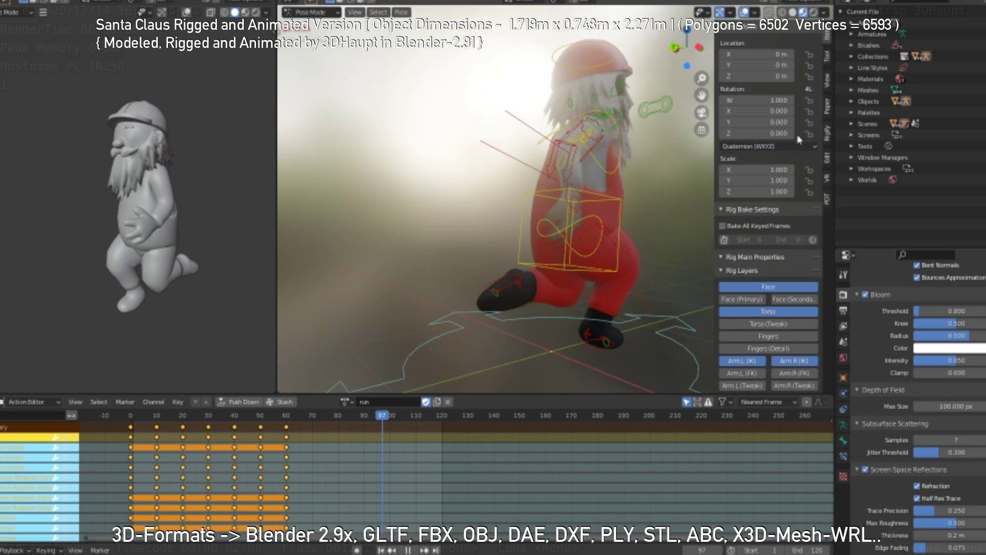The height and width of the screenshot is (555, 986).
Task: Toggle Bounces Approximation checkbox
Action: (x=917, y=277)
